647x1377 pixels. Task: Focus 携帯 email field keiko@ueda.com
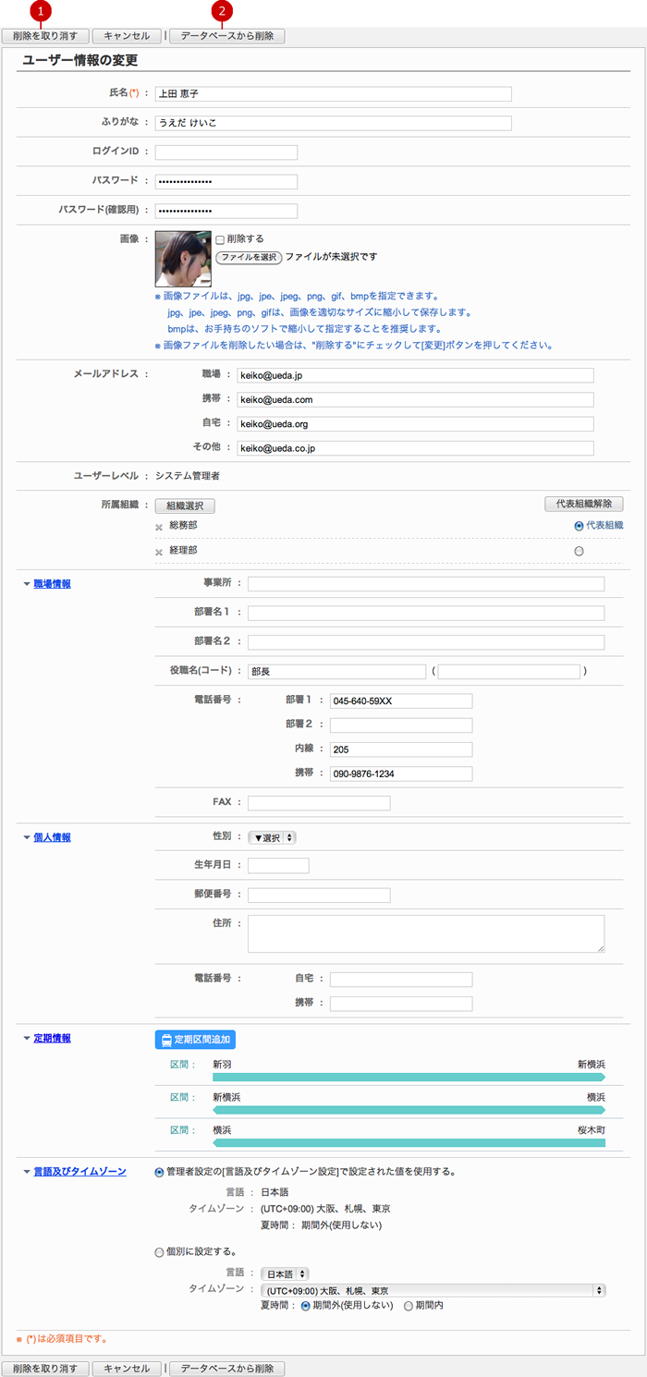tap(415, 399)
